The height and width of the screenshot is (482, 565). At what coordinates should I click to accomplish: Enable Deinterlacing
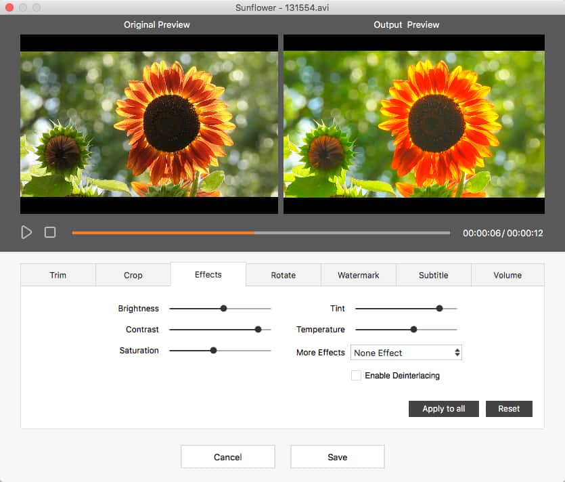point(356,375)
